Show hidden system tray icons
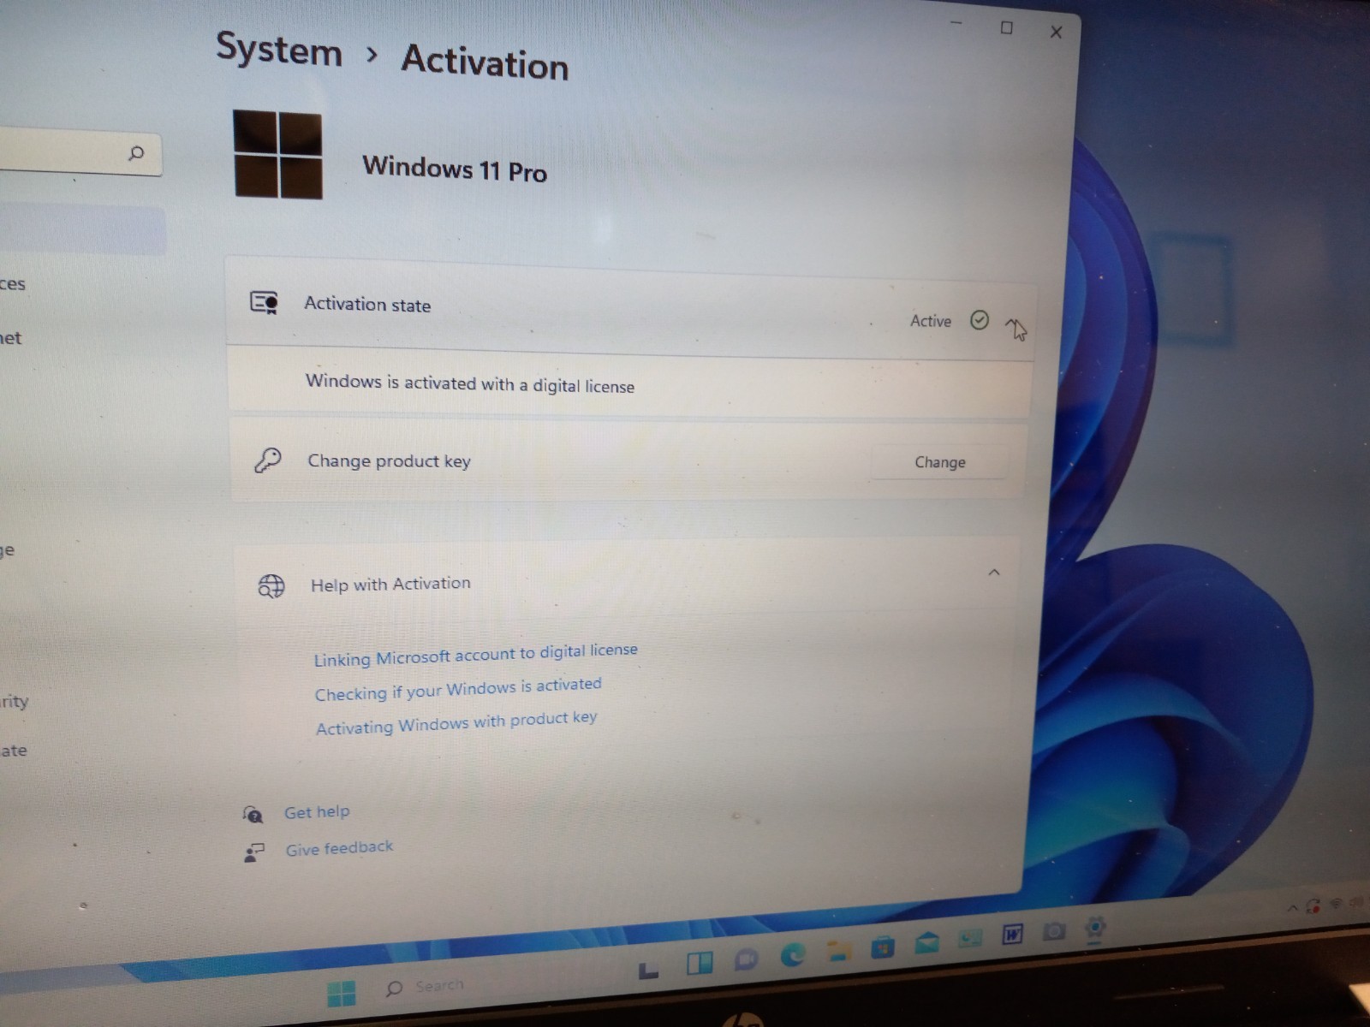 [x=1292, y=908]
